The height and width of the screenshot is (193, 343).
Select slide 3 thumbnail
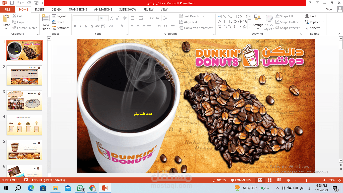[x=24, y=100]
